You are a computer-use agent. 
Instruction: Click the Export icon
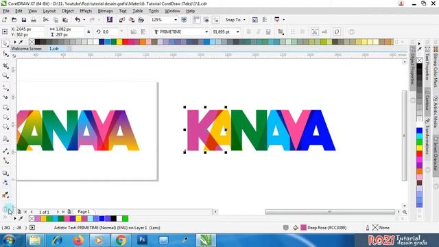click(x=131, y=20)
